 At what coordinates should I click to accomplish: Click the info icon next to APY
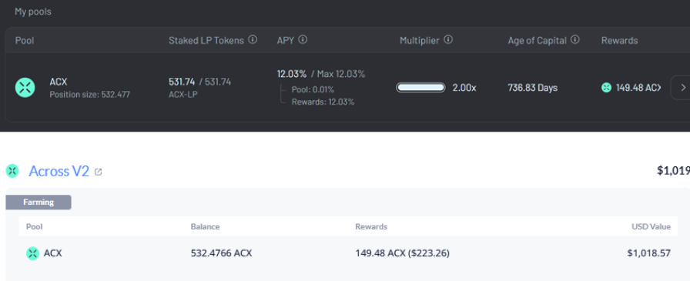click(303, 39)
